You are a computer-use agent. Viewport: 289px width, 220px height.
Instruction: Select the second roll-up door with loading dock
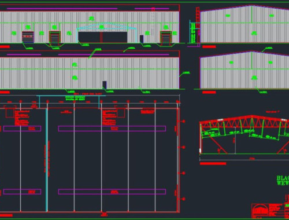(x=55, y=37)
